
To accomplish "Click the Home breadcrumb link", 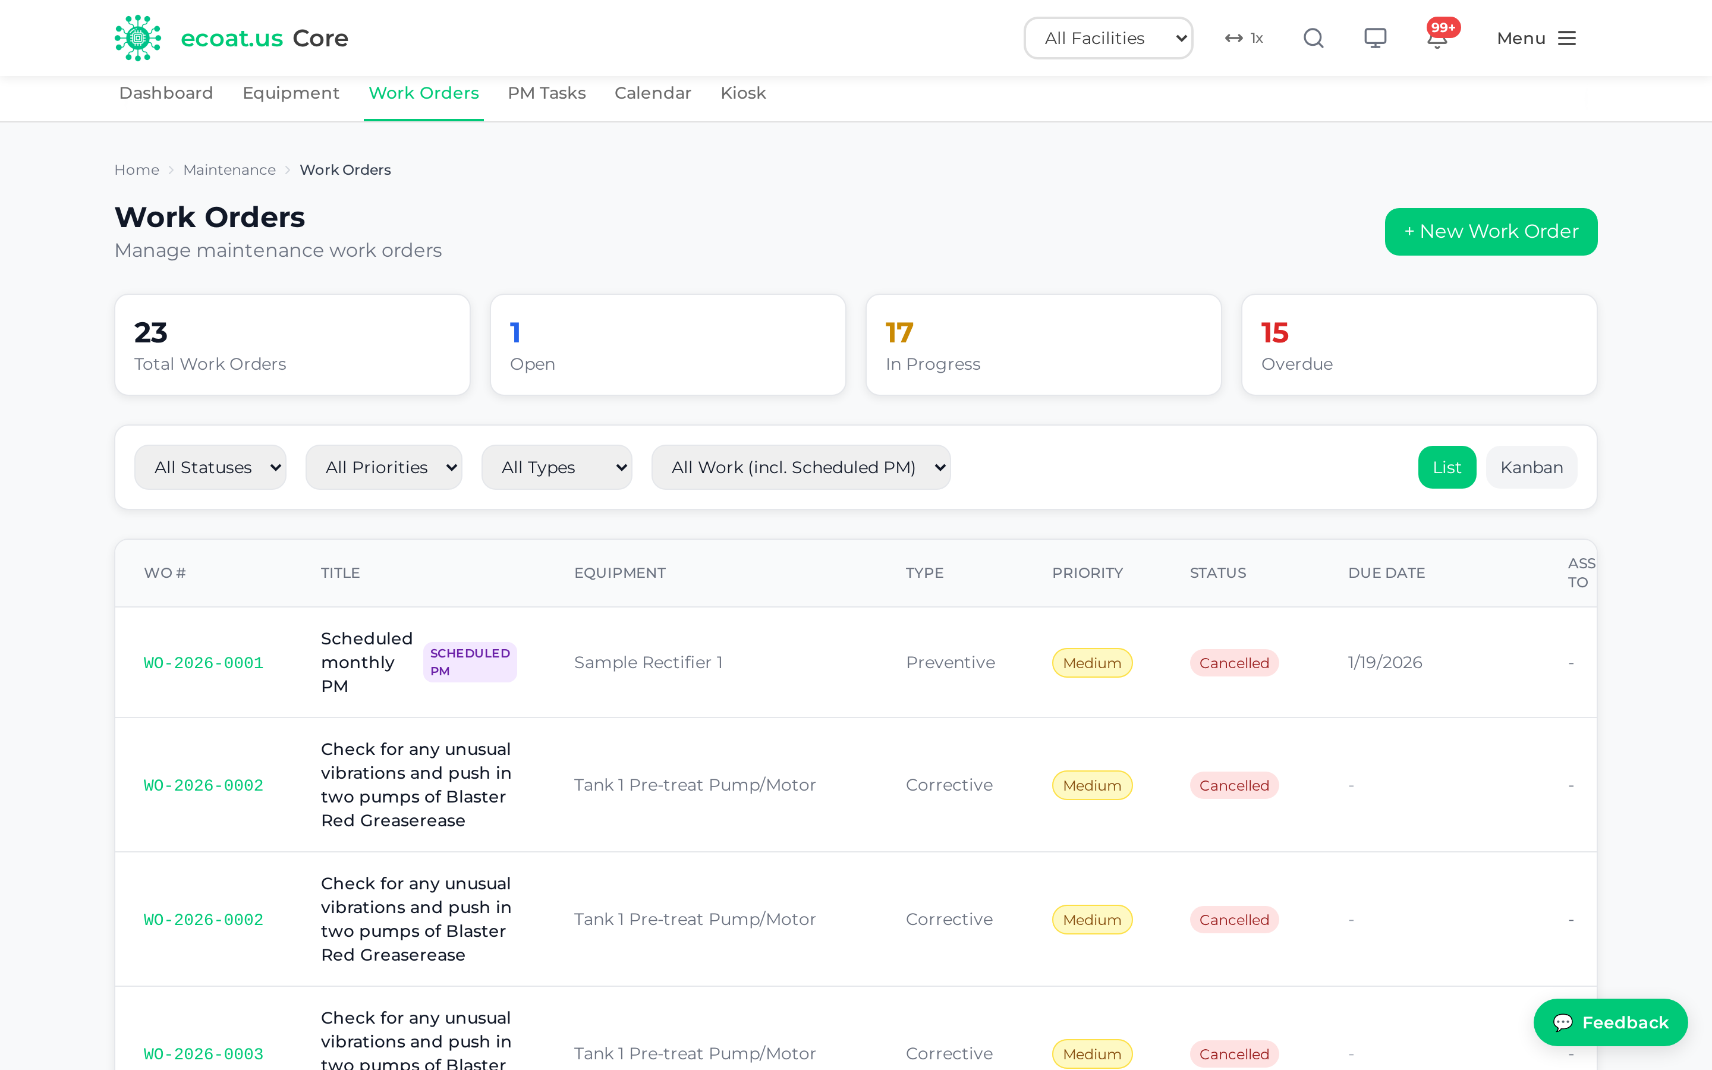I will 137,170.
